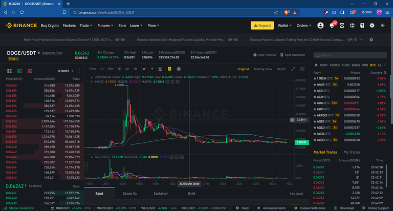Remove the MA indicator with X icon
Screen dimensions: 393x211
(178, 82)
